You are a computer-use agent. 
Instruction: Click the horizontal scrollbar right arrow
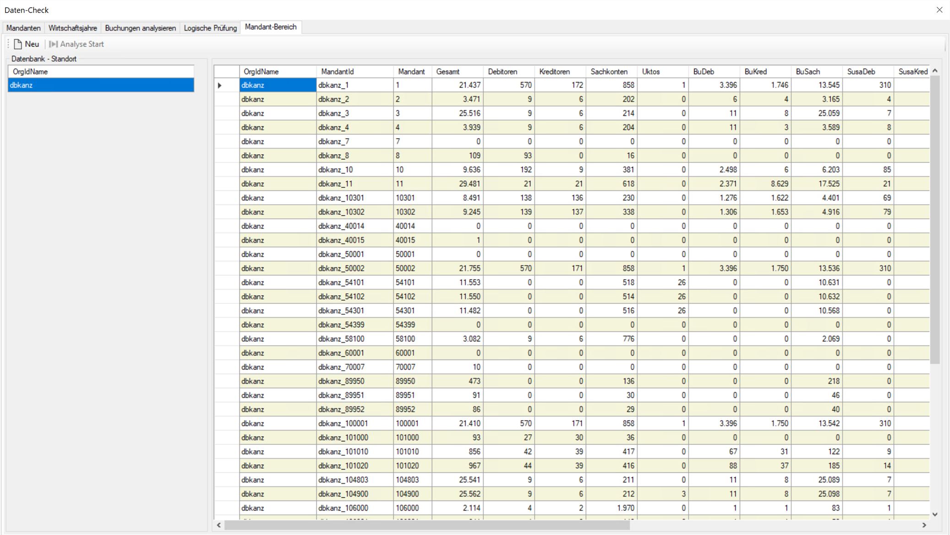pos(924,525)
